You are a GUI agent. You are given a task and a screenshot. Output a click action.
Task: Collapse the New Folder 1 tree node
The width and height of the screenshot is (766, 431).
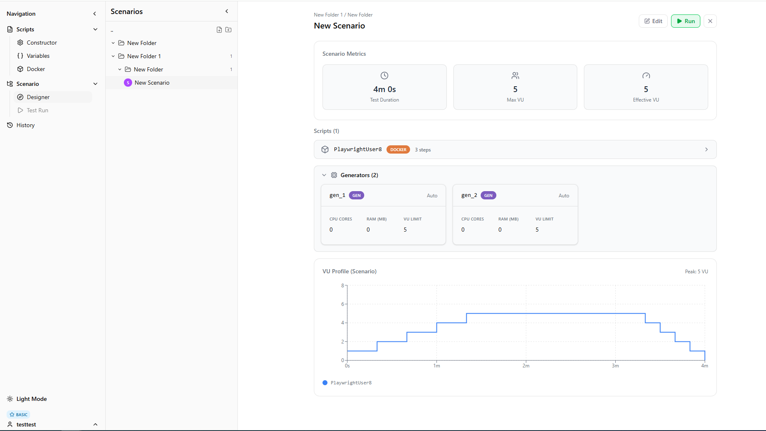pyautogui.click(x=113, y=56)
